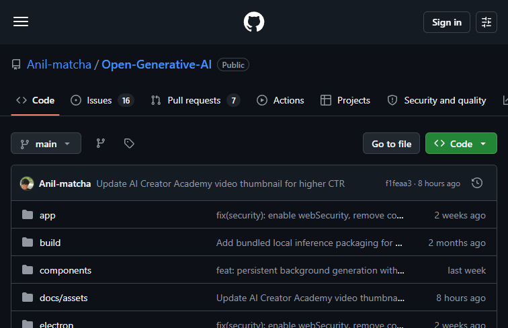View commit history clock icon

pyautogui.click(x=477, y=183)
